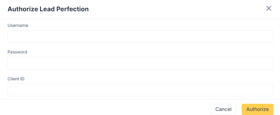Focus the Username input field
This screenshot has width=280, height=115.
click(x=140, y=37)
